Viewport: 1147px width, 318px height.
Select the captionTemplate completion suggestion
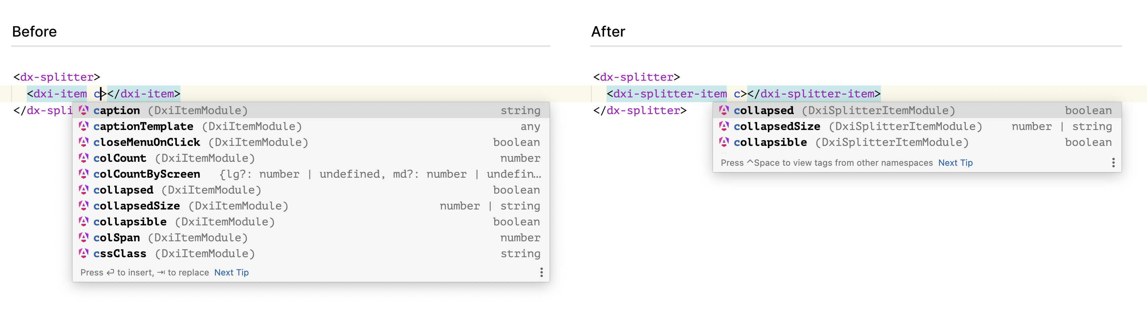(x=311, y=126)
